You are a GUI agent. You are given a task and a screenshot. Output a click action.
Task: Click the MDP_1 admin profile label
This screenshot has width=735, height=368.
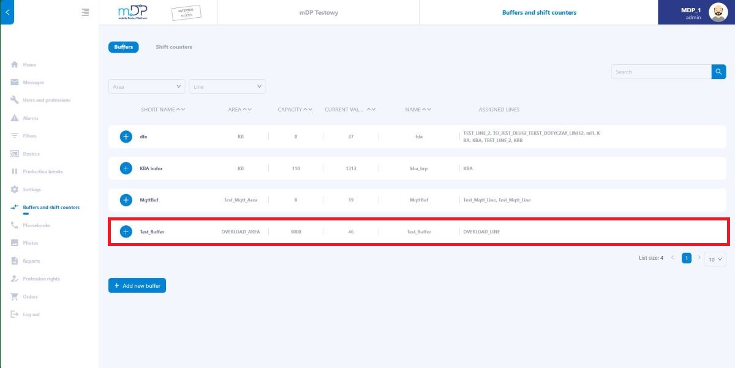click(691, 13)
